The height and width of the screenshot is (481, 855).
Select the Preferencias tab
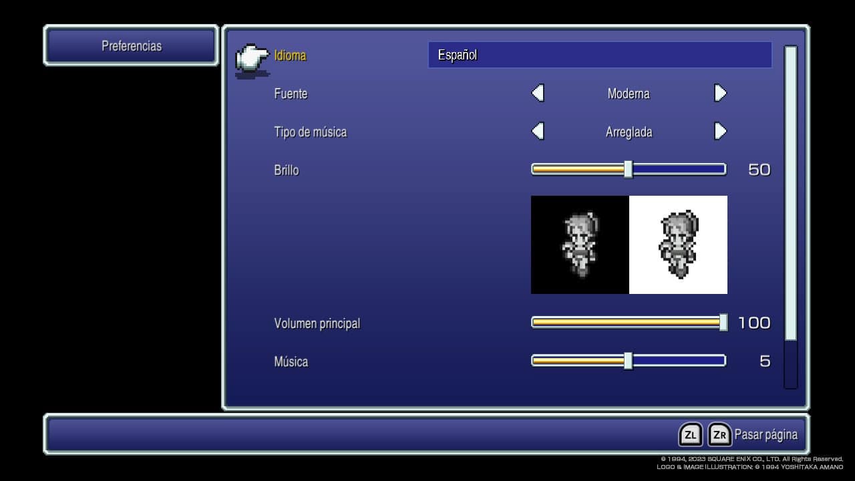coord(132,46)
